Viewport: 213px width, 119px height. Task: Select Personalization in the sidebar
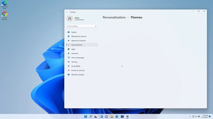[x=82, y=45]
